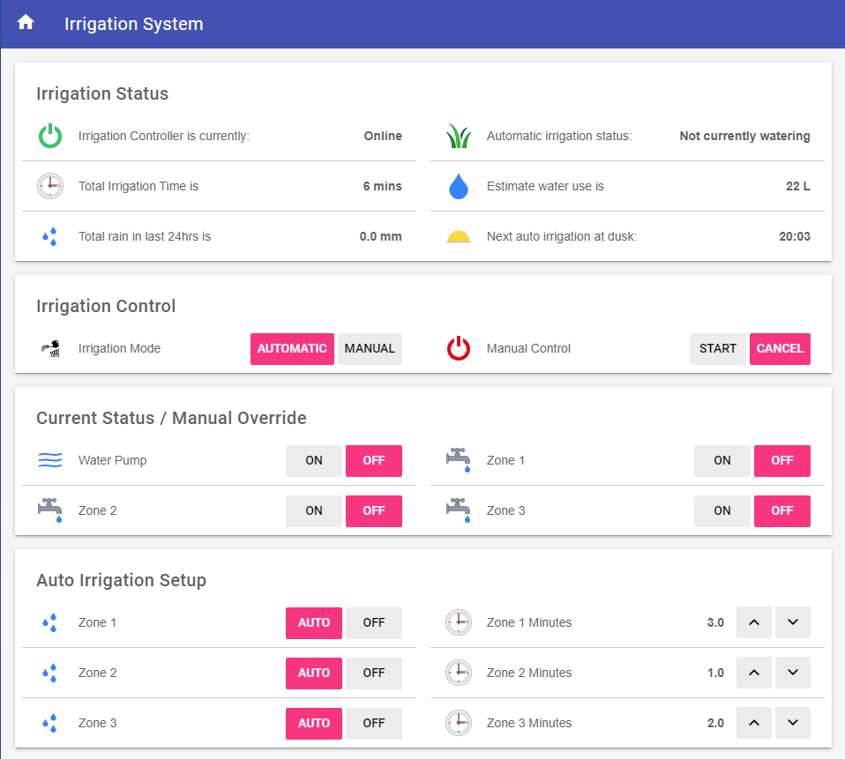Click the sprinkler icon beside Irrigation Mode

point(50,348)
